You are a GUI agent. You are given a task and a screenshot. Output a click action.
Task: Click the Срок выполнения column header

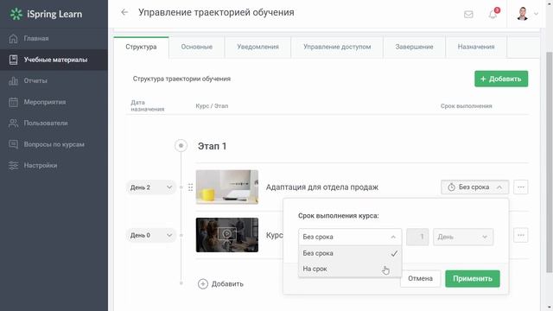click(467, 106)
